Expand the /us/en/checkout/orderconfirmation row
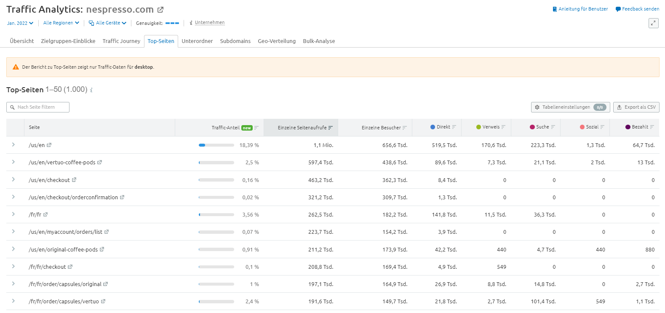This screenshot has width=665, height=313. coord(13,197)
